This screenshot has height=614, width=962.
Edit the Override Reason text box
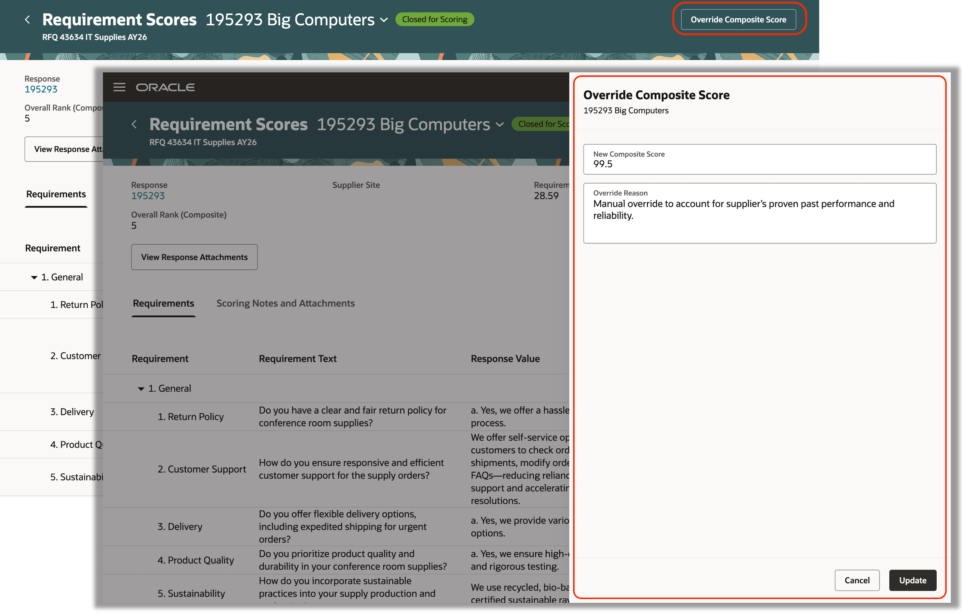click(x=759, y=214)
